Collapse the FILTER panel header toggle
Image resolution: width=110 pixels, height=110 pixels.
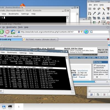94,62
